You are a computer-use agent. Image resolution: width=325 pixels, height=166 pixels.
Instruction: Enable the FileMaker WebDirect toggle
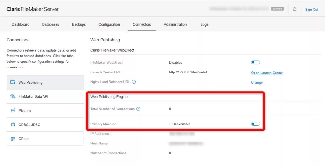tap(255, 62)
